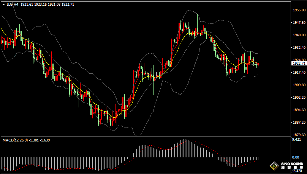
Task: Click the 9.421 MACD scale value
Action: point(296,140)
